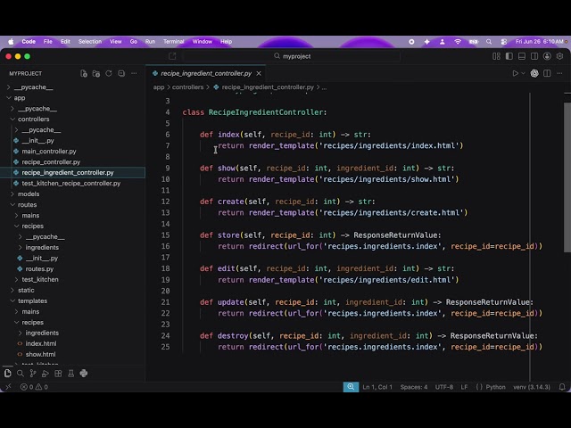Collapse all folders in Explorer
The height and width of the screenshot is (428, 571).
tap(121, 73)
